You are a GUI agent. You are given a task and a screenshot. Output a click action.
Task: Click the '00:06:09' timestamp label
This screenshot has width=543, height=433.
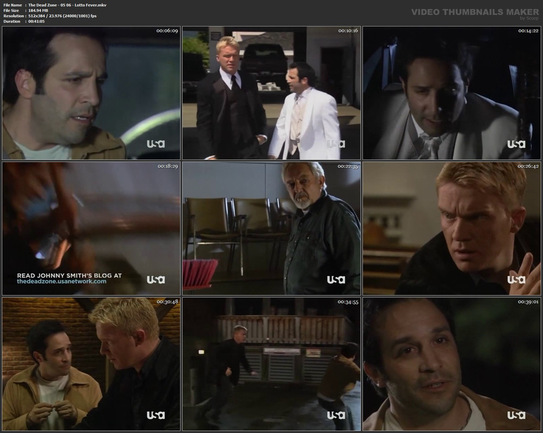pos(167,31)
